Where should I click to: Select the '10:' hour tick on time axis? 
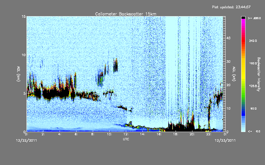(110, 134)
